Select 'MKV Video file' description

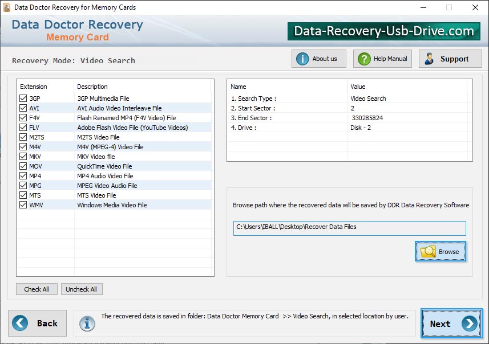click(x=96, y=156)
